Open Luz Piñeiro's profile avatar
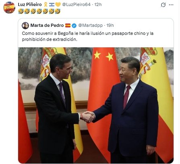 [x=9, y=8]
